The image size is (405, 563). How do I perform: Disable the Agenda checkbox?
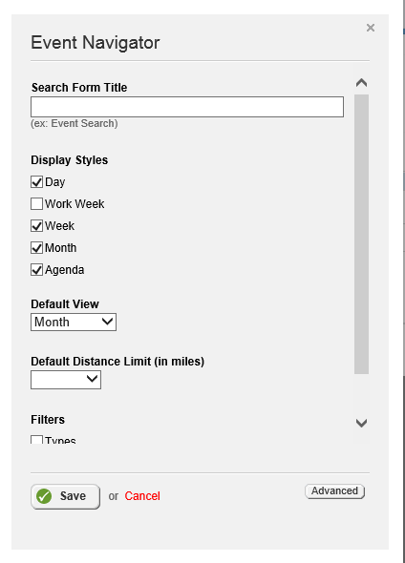[36, 270]
